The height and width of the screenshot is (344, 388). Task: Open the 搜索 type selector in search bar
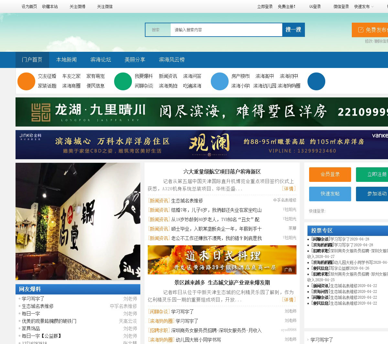tap(158, 30)
